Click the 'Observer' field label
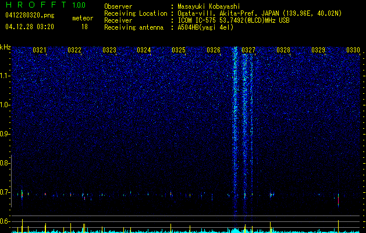The height and width of the screenshot is (233, 366). click(x=118, y=6)
